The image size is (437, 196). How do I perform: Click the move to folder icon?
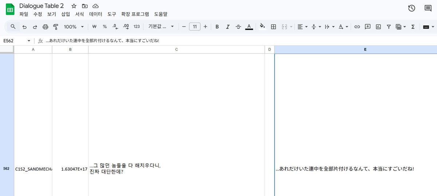point(84,6)
